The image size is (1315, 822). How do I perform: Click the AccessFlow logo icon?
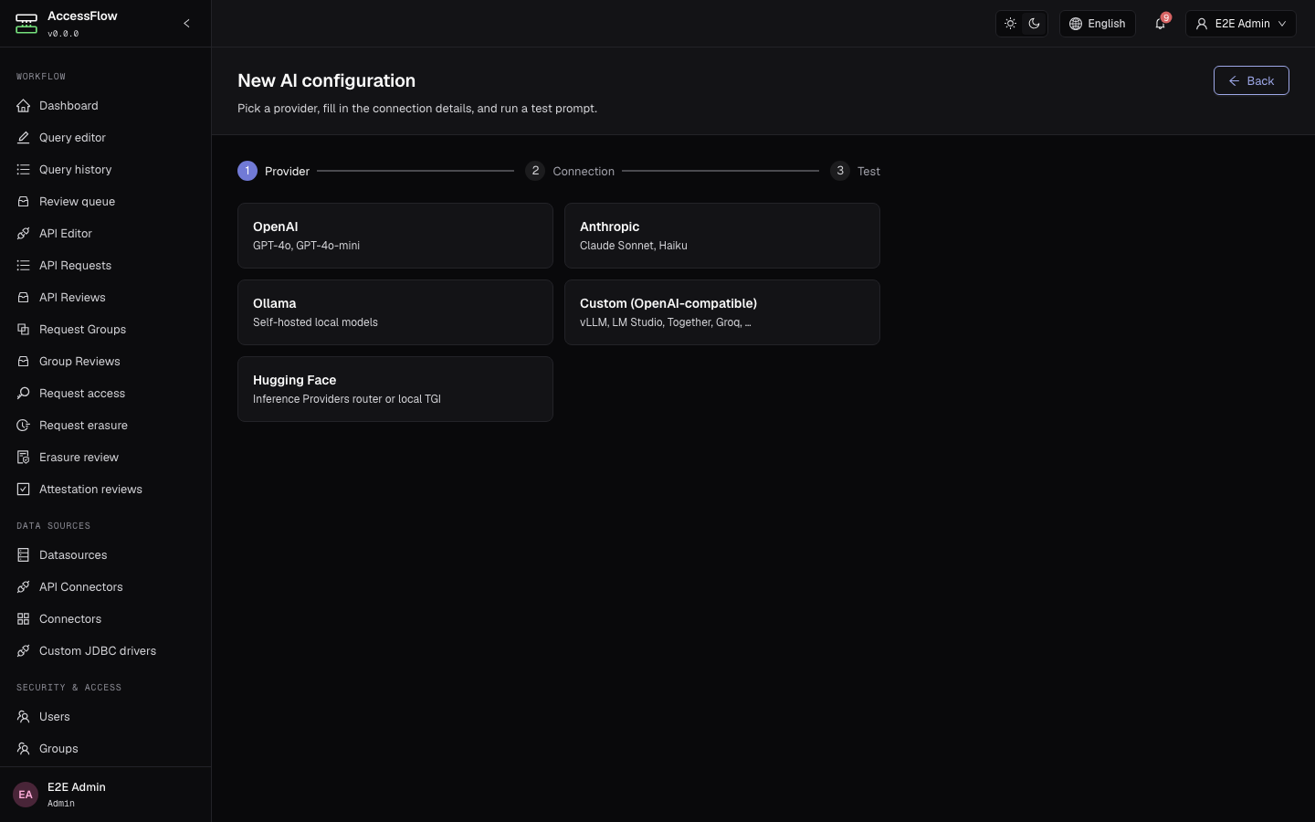click(26, 24)
